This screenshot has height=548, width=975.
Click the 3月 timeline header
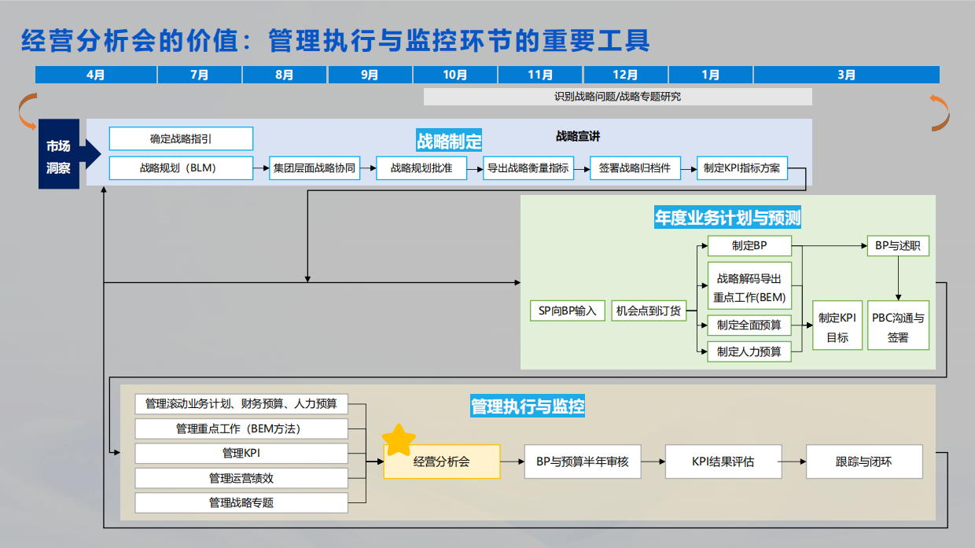(x=847, y=75)
